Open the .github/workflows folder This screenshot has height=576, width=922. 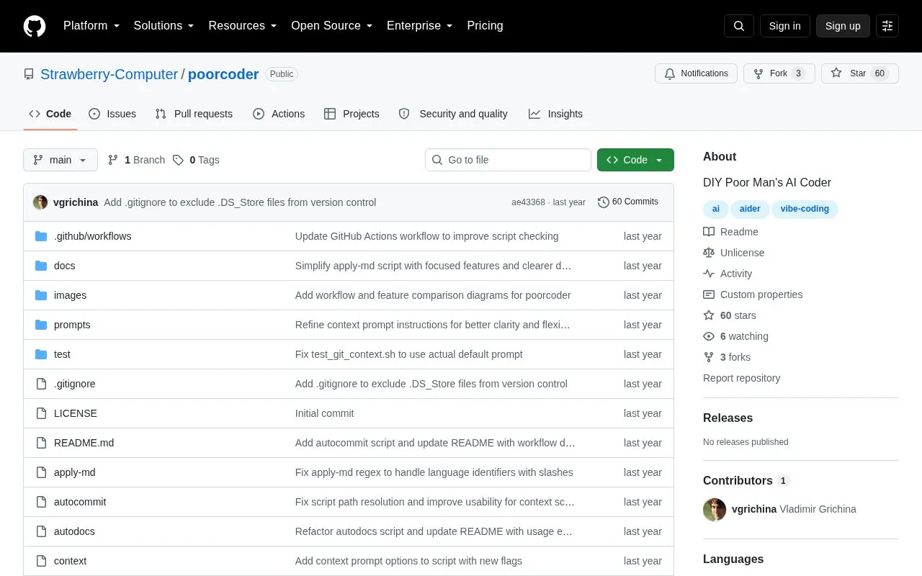coord(92,236)
